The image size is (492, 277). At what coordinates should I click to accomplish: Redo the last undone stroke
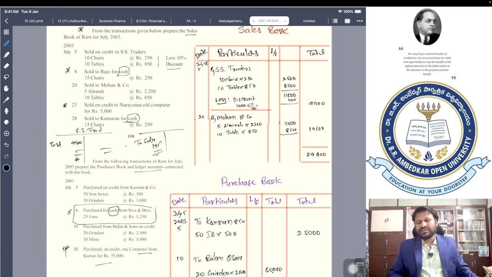[x=6, y=156]
